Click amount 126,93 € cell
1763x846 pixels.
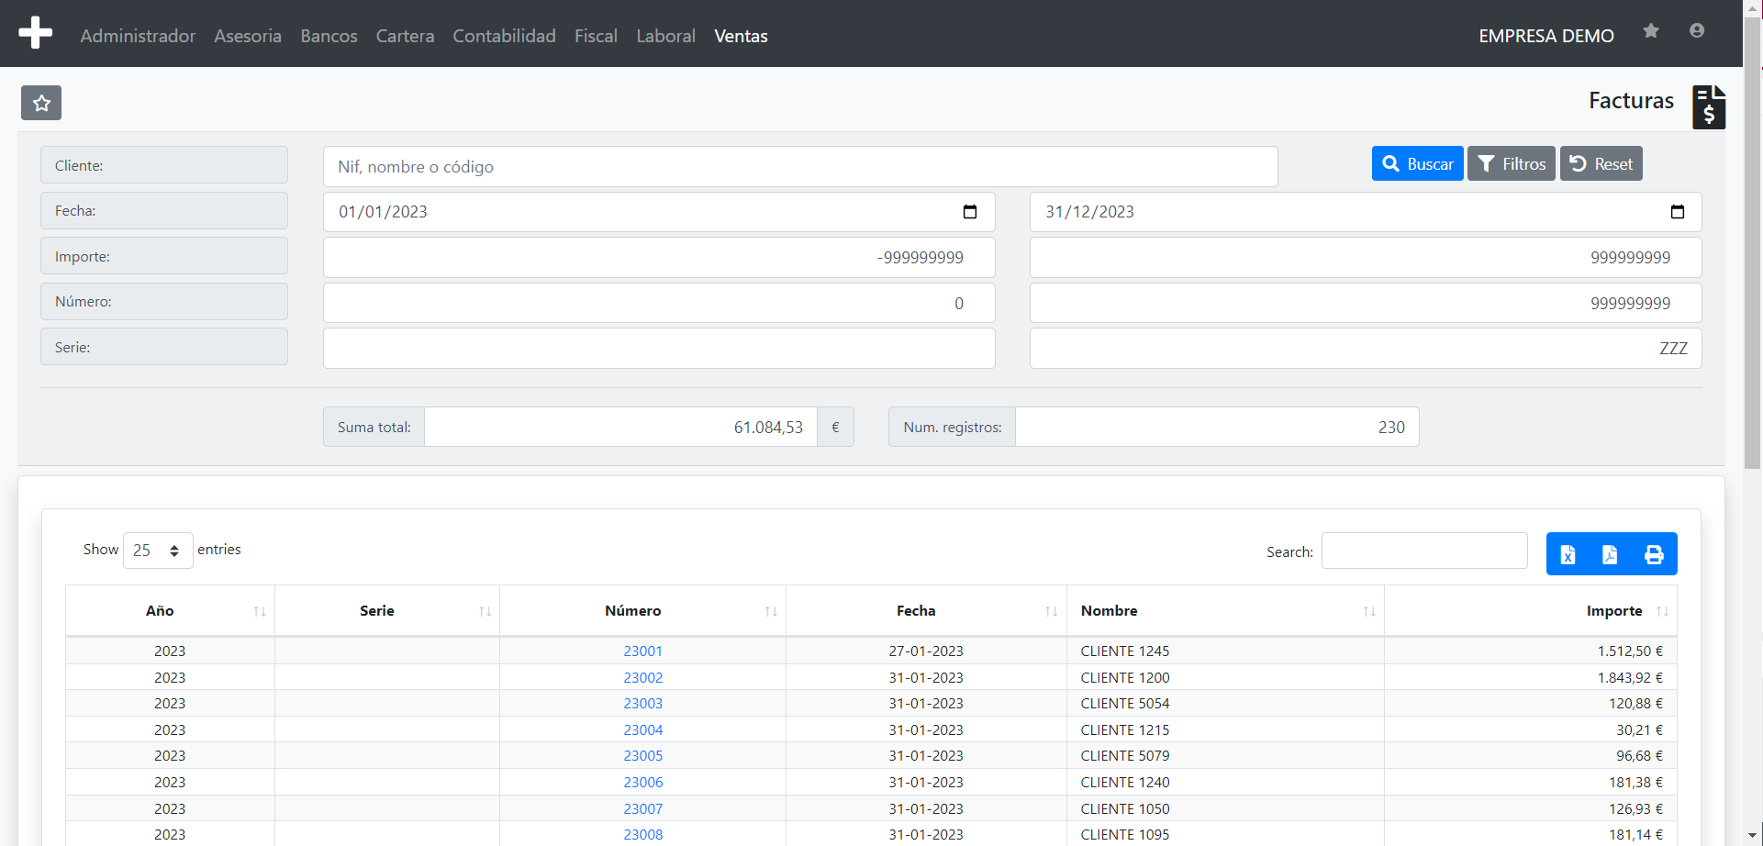1531,808
